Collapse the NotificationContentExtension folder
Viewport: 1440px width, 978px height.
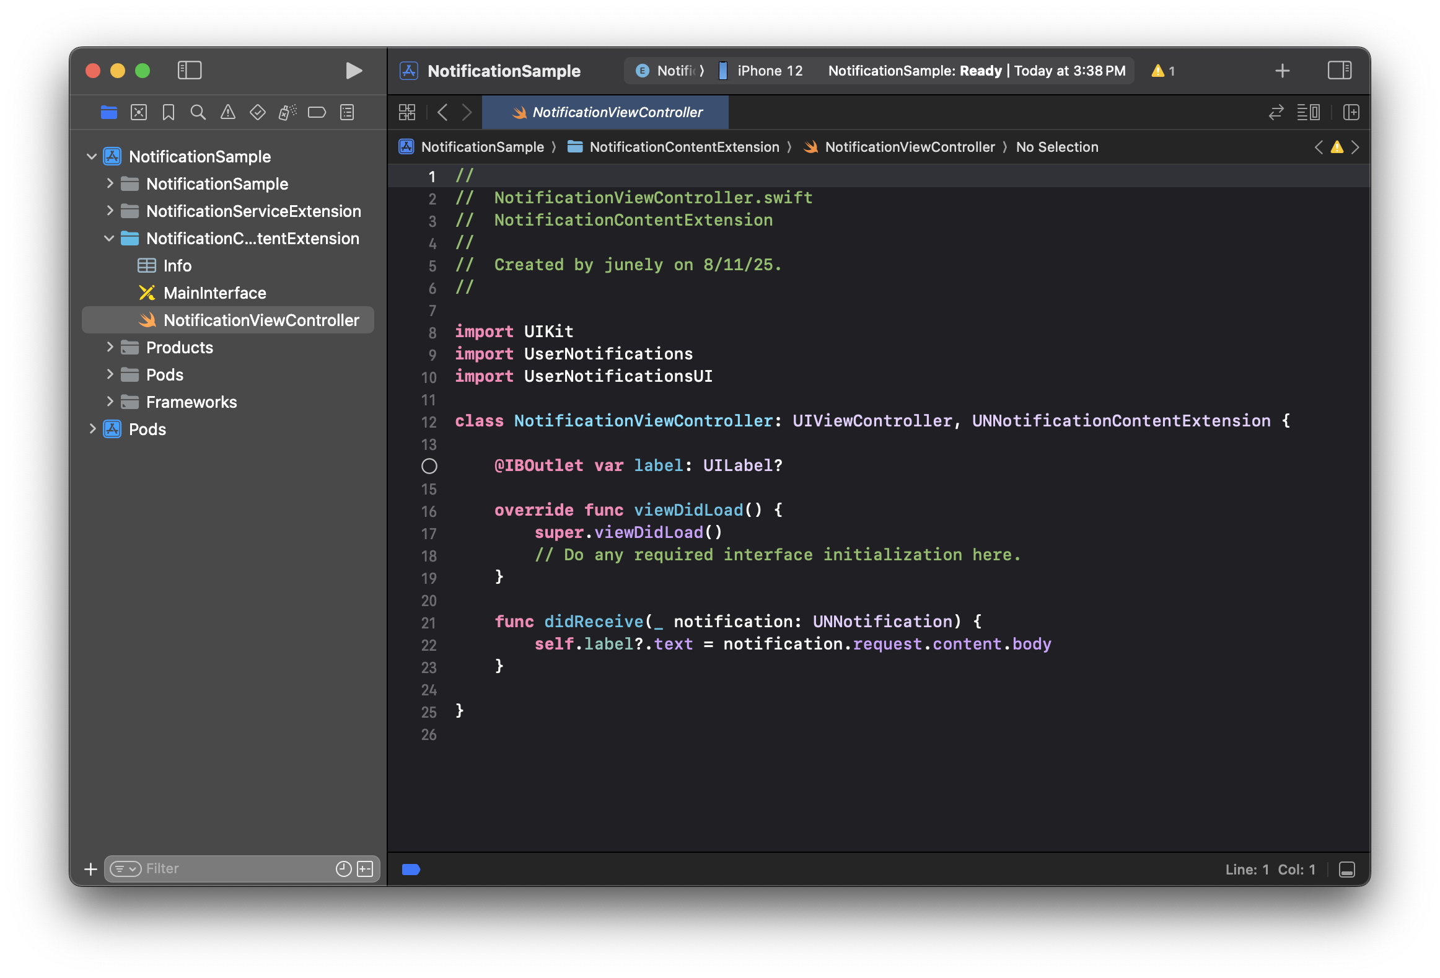110,239
